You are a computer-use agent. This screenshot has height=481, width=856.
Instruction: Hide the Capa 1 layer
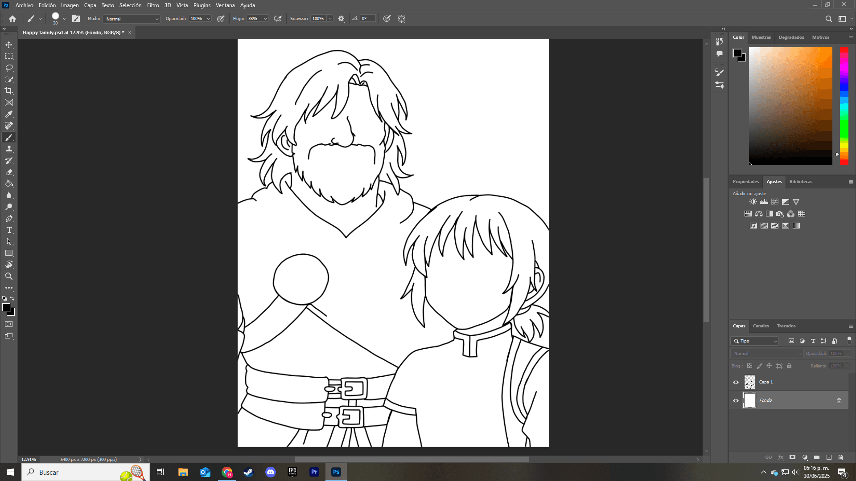coord(736,382)
